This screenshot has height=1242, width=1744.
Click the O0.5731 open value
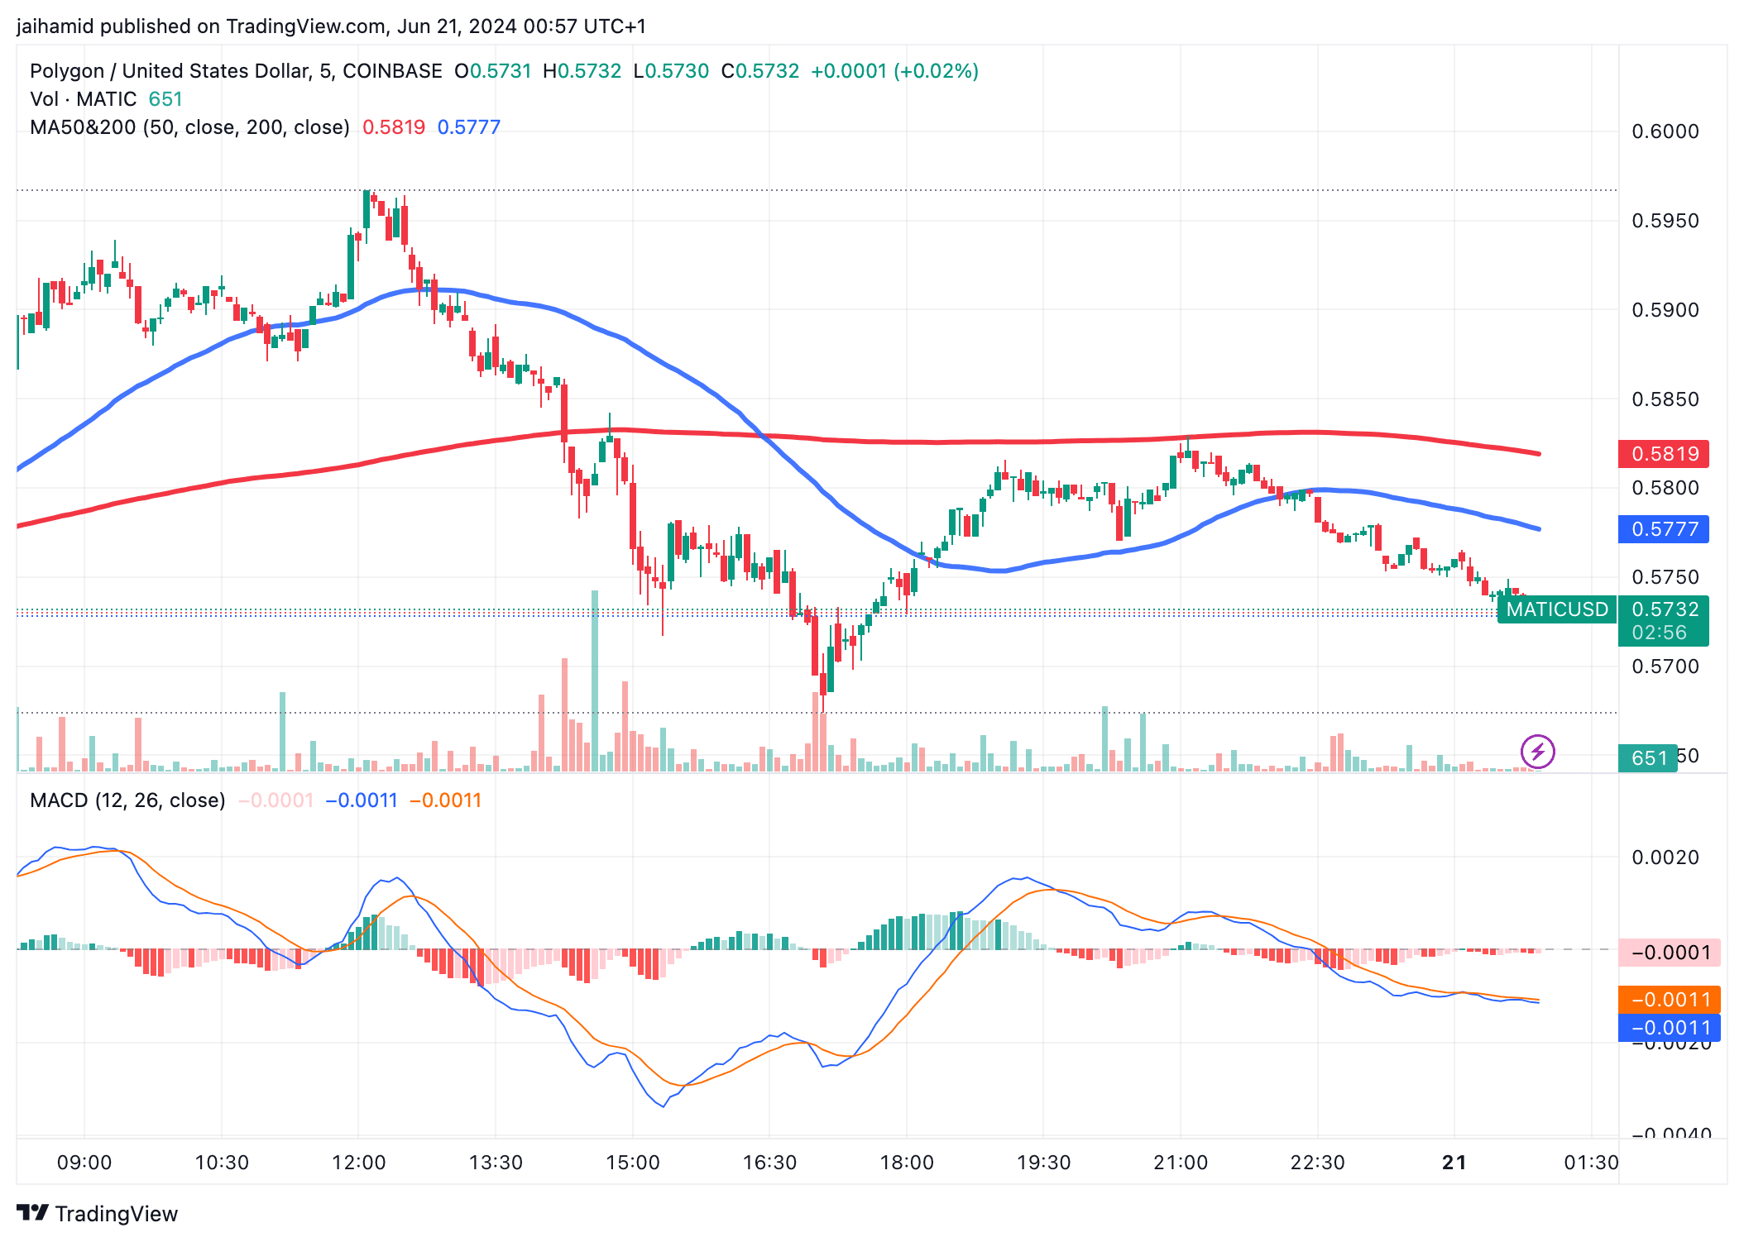click(x=493, y=71)
